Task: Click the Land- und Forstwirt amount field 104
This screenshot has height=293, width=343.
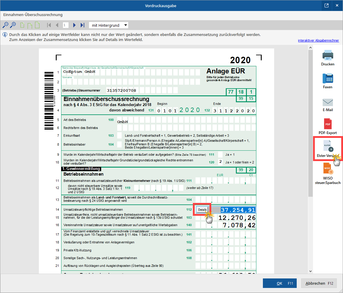Action: 225,200
